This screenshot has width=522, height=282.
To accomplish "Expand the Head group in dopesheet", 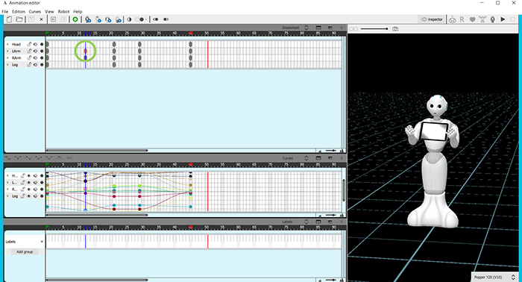I will (7, 44).
